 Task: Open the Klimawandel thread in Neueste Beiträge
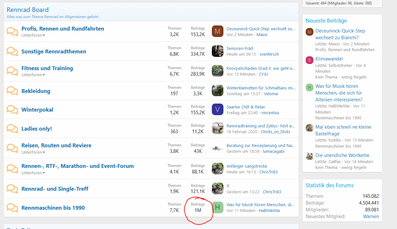(329, 59)
